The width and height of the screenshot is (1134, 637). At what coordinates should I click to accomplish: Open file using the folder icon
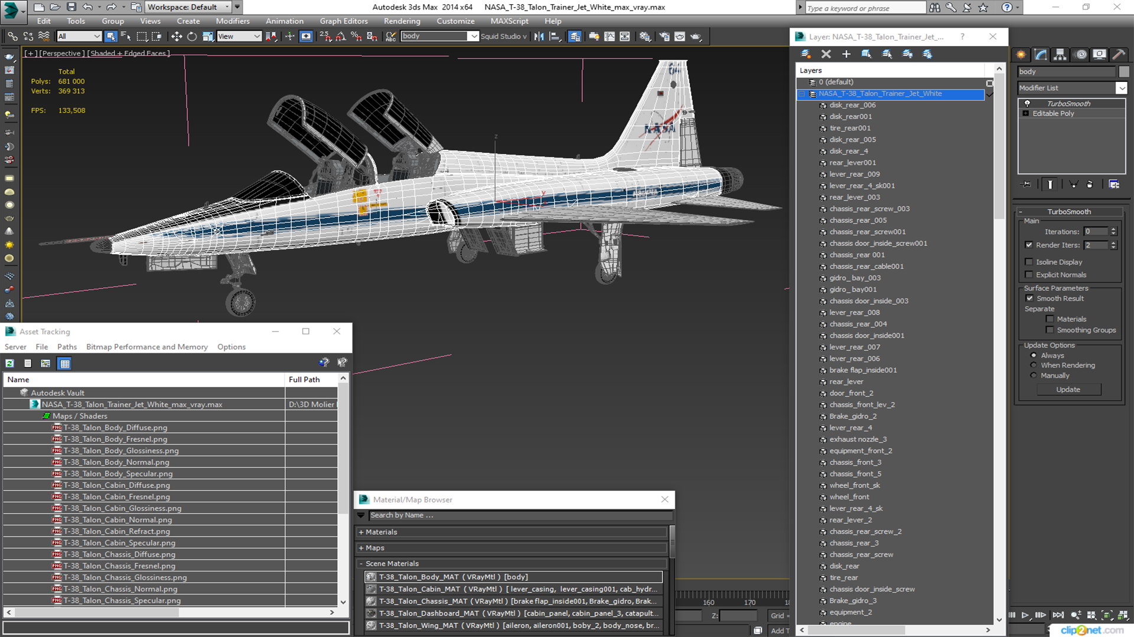click(x=55, y=7)
